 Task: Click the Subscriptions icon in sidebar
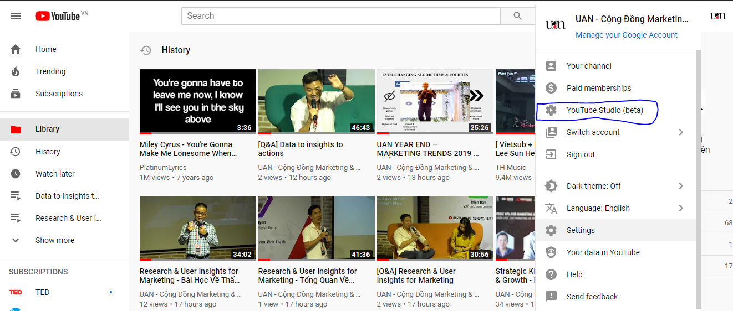(x=16, y=94)
